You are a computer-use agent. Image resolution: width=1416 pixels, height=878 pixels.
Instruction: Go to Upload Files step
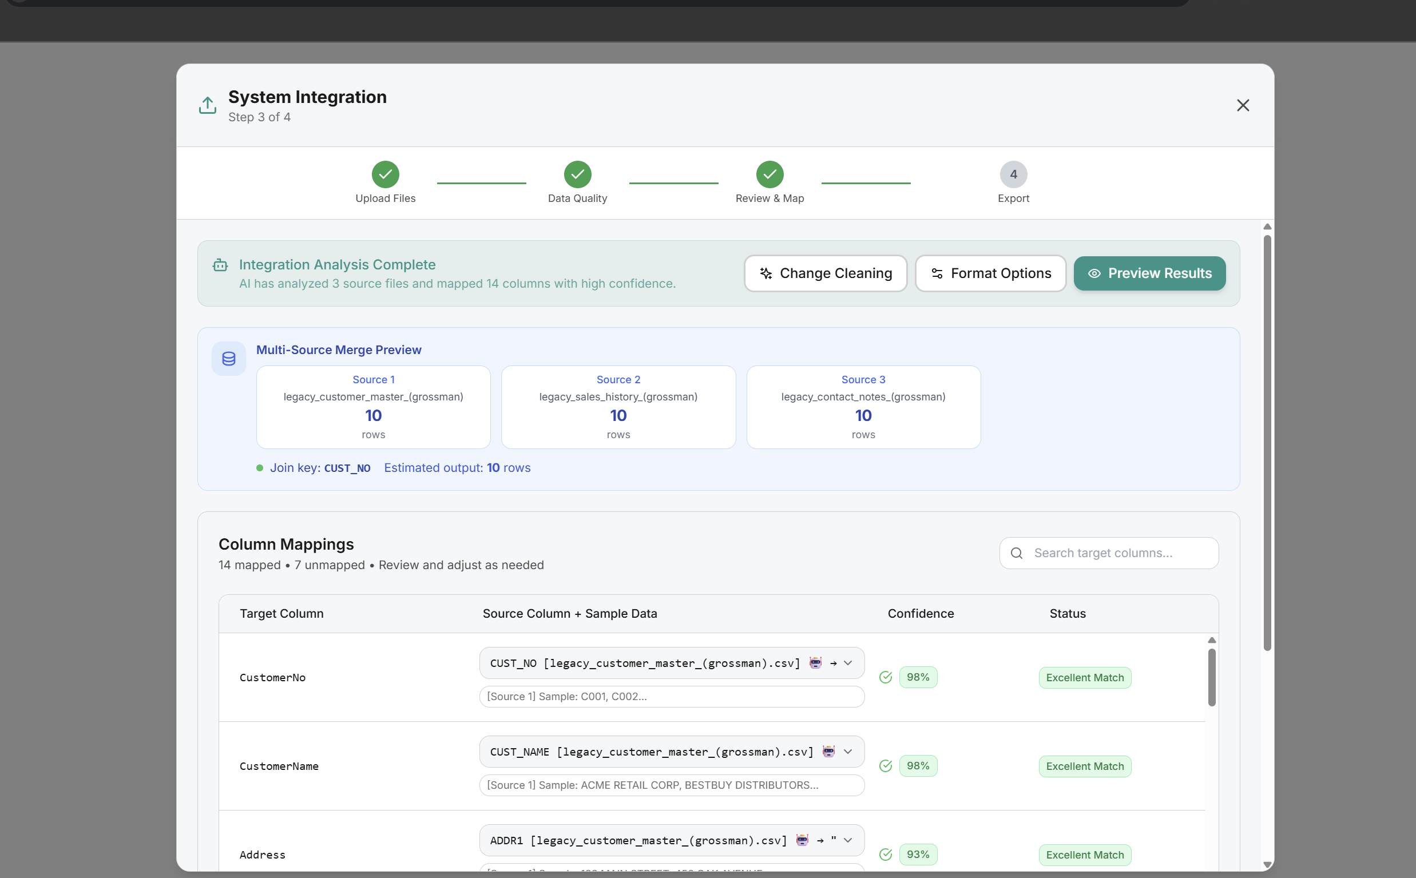coord(385,174)
